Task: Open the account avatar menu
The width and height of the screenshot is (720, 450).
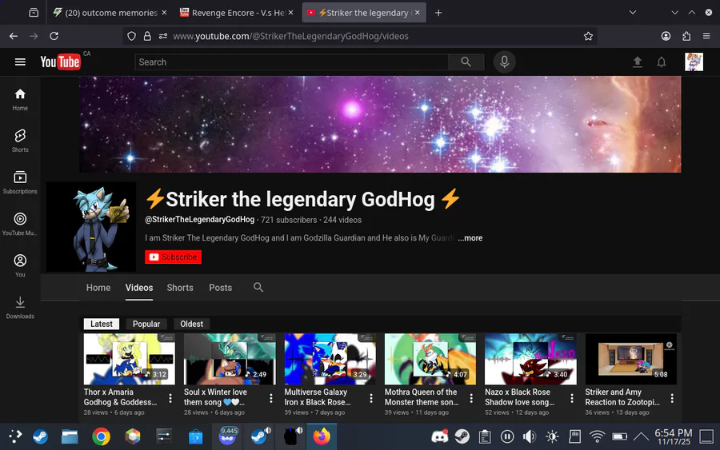Action: pyautogui.click(x=694, y=62)
